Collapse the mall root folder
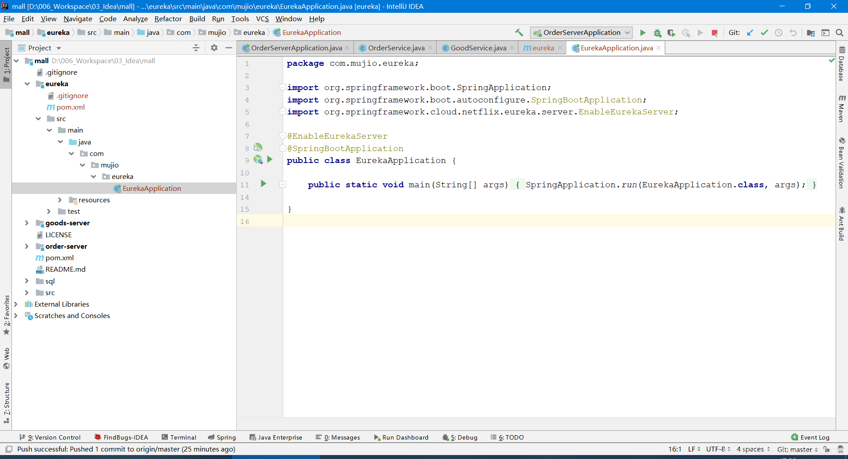The width and height of the screenshot is (848, 459). 16,61
